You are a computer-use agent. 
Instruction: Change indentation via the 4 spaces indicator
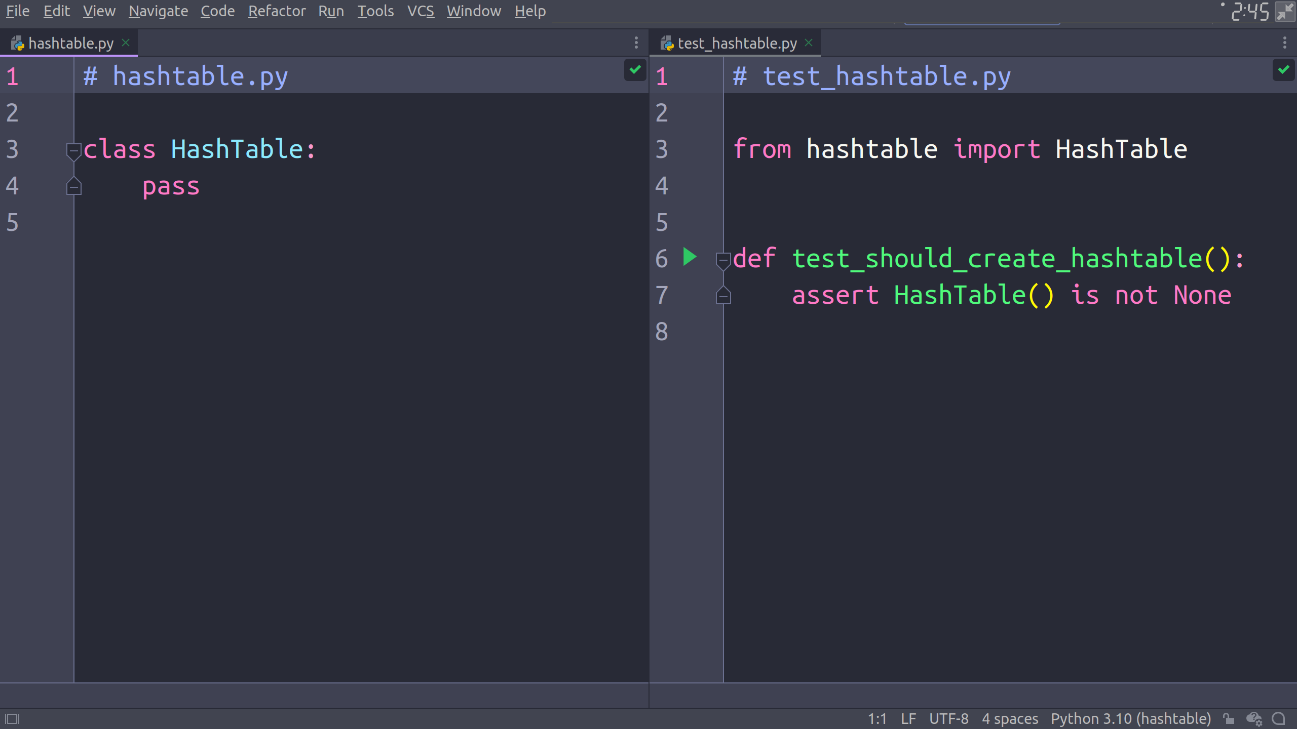pyautogui.click(x=1010, y=718)
